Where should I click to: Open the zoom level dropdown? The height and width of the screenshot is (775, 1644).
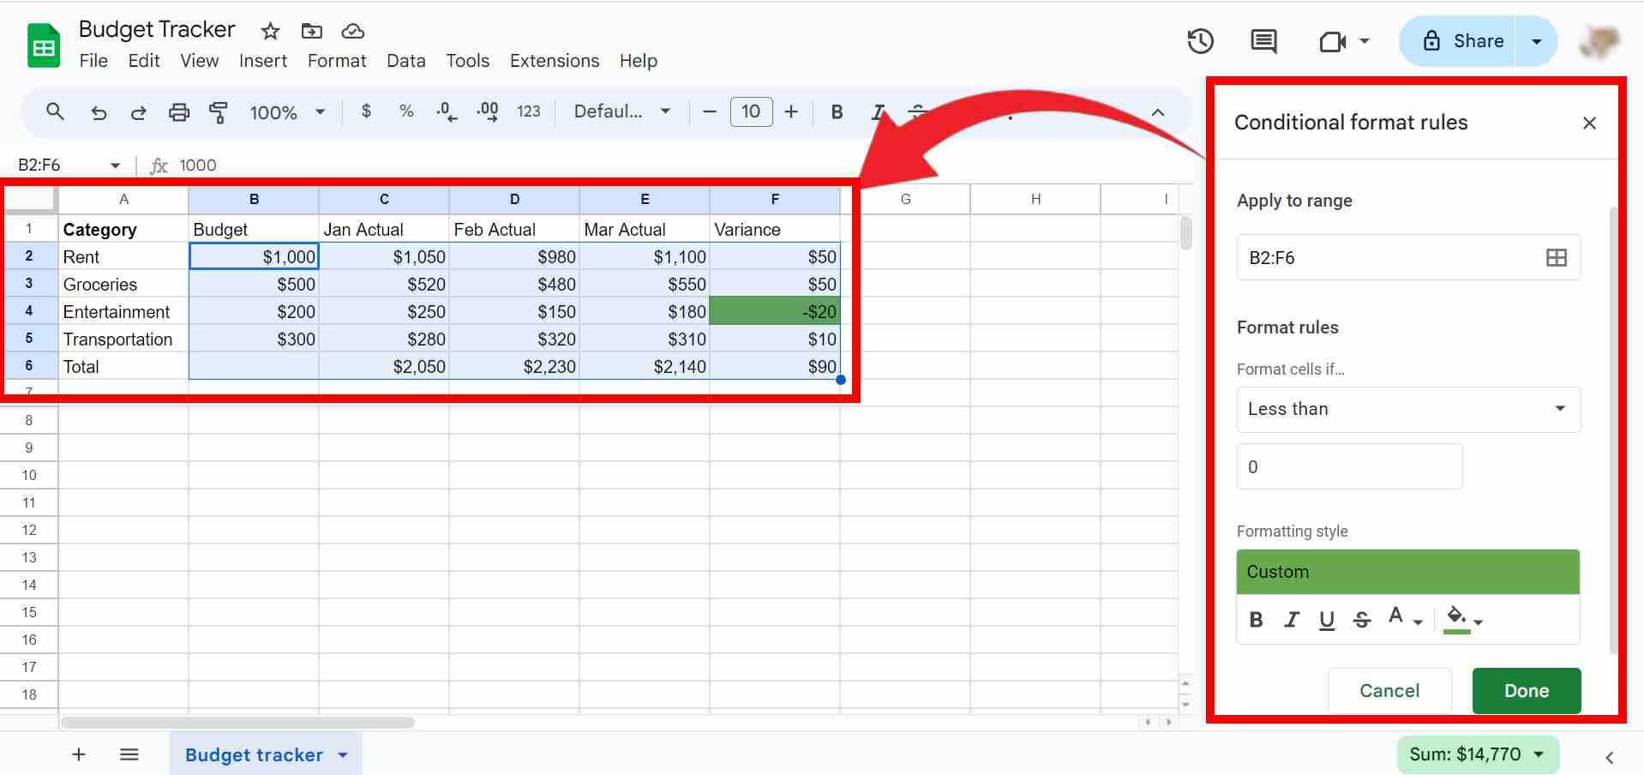click(x=320, y=111)
